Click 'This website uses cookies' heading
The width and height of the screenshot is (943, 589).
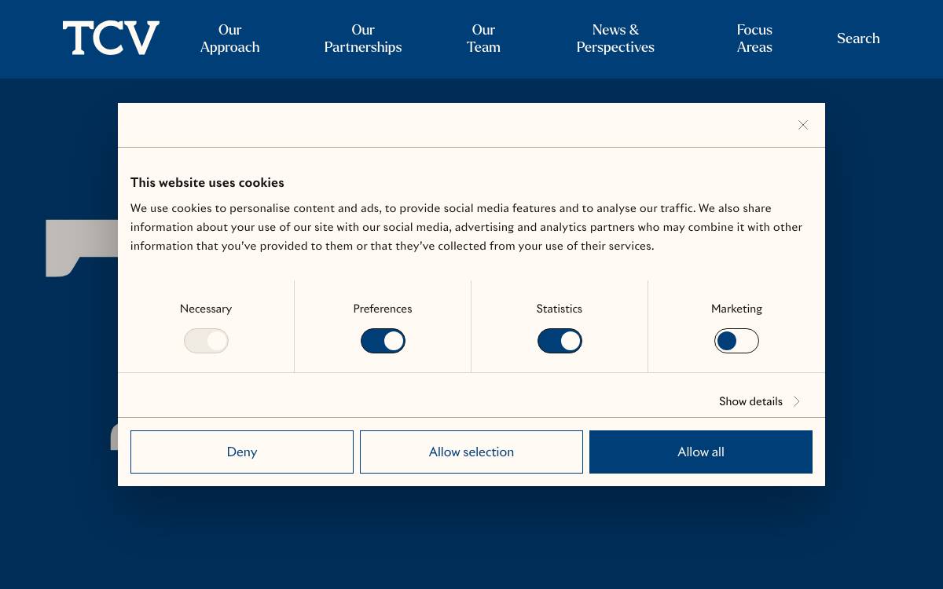207,182
